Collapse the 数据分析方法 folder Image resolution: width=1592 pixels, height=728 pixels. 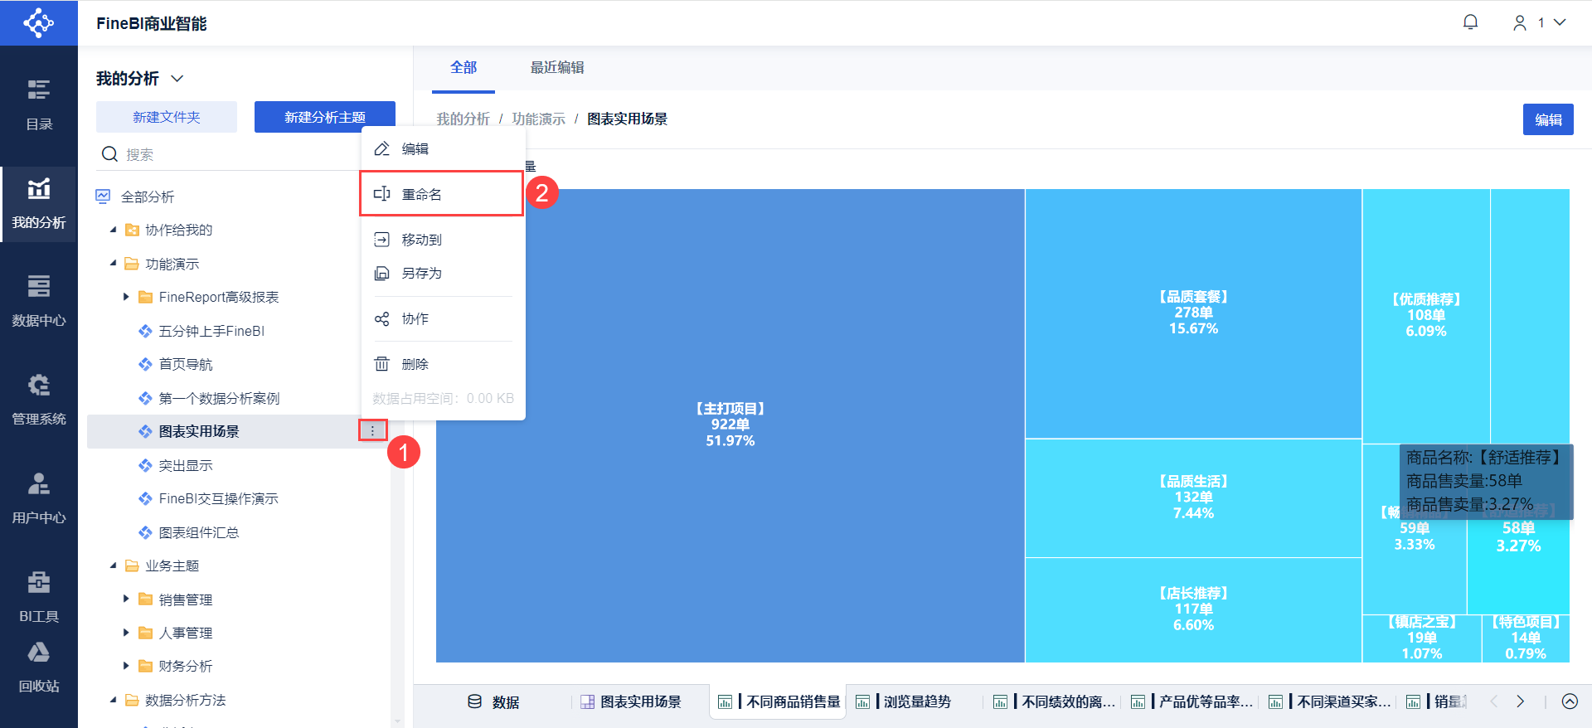(114, 700)
